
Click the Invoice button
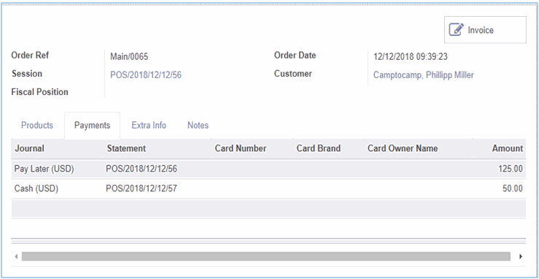click(485, 30)
